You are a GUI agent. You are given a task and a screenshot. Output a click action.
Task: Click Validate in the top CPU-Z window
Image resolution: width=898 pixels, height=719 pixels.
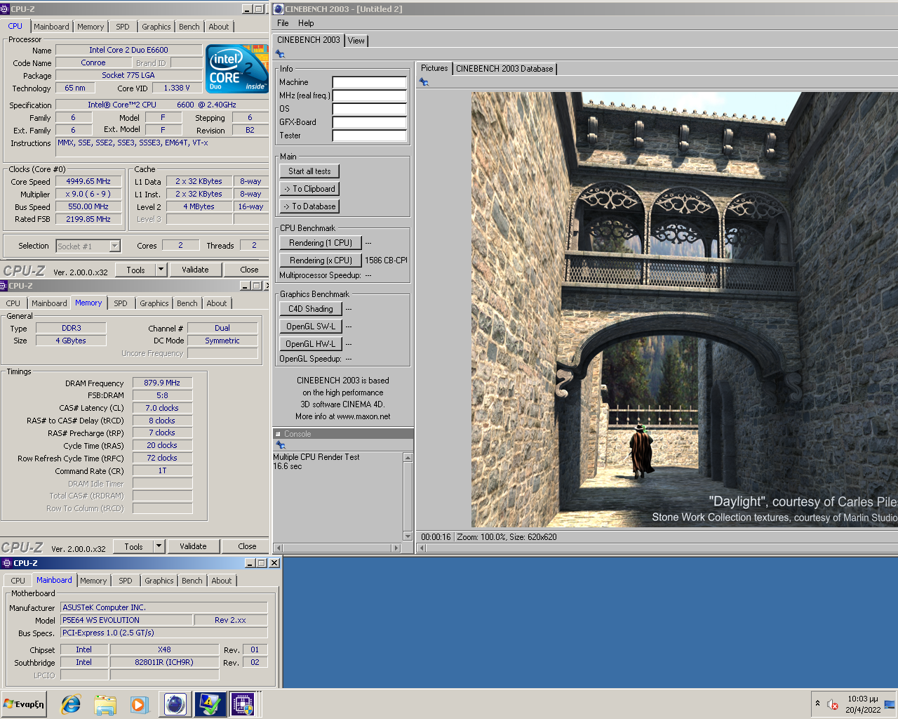[x=195, y=270]
